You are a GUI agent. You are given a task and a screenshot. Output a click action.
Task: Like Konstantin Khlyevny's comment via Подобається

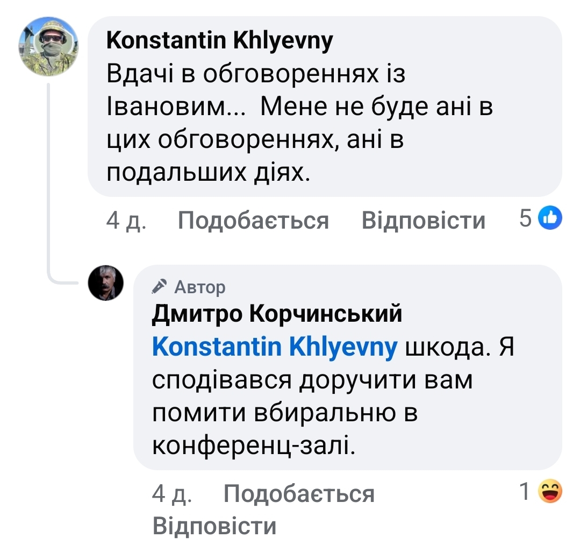253,221
